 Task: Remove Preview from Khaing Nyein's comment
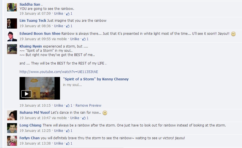pyautogui.click(x=88, y=106)
